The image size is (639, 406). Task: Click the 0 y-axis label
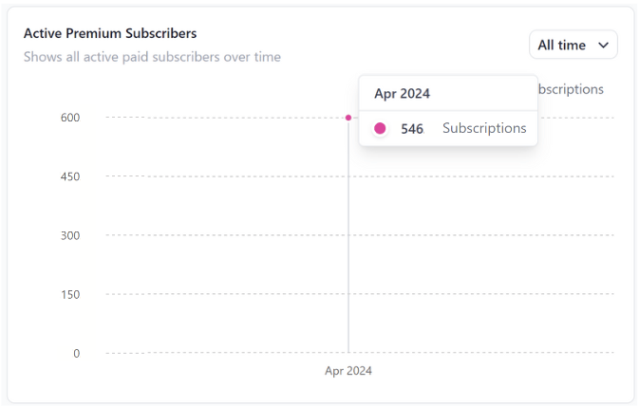76,353
